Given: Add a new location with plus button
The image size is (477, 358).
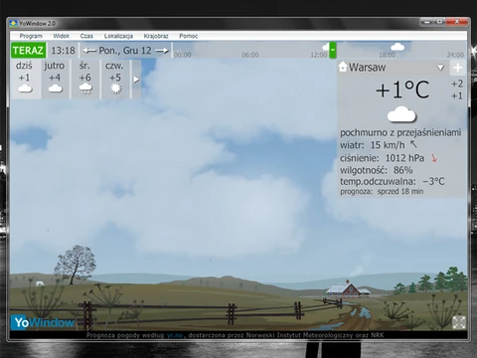Looking at the screenshot, I should click(x=458, y=68).
